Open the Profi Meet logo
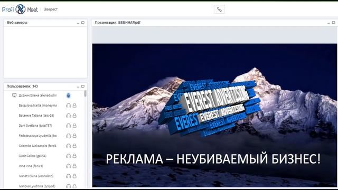338x190 pixels. click(20, 9)
